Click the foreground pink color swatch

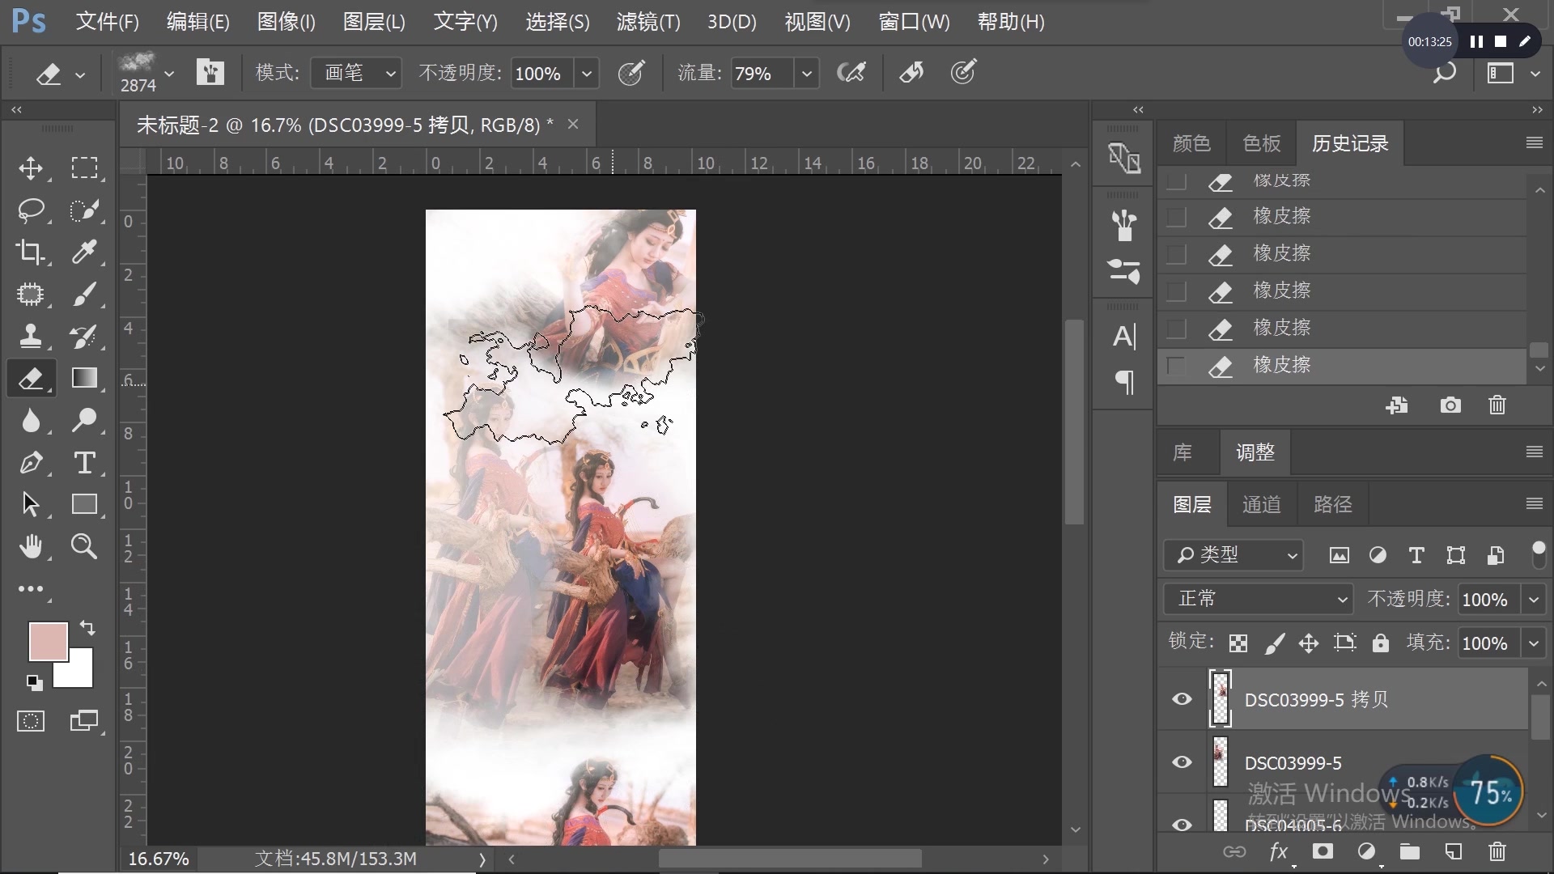tap(47, 641)
